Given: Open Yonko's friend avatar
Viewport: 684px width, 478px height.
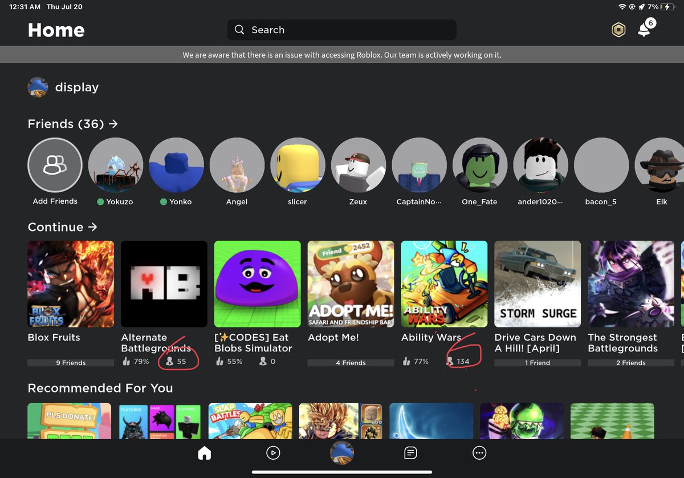Looking at the screenshot, I should pyautogui.click(x=176, y=165).
